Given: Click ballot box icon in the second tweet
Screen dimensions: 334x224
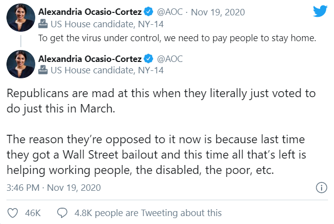Looking at the screenshot, I should 43,70.
